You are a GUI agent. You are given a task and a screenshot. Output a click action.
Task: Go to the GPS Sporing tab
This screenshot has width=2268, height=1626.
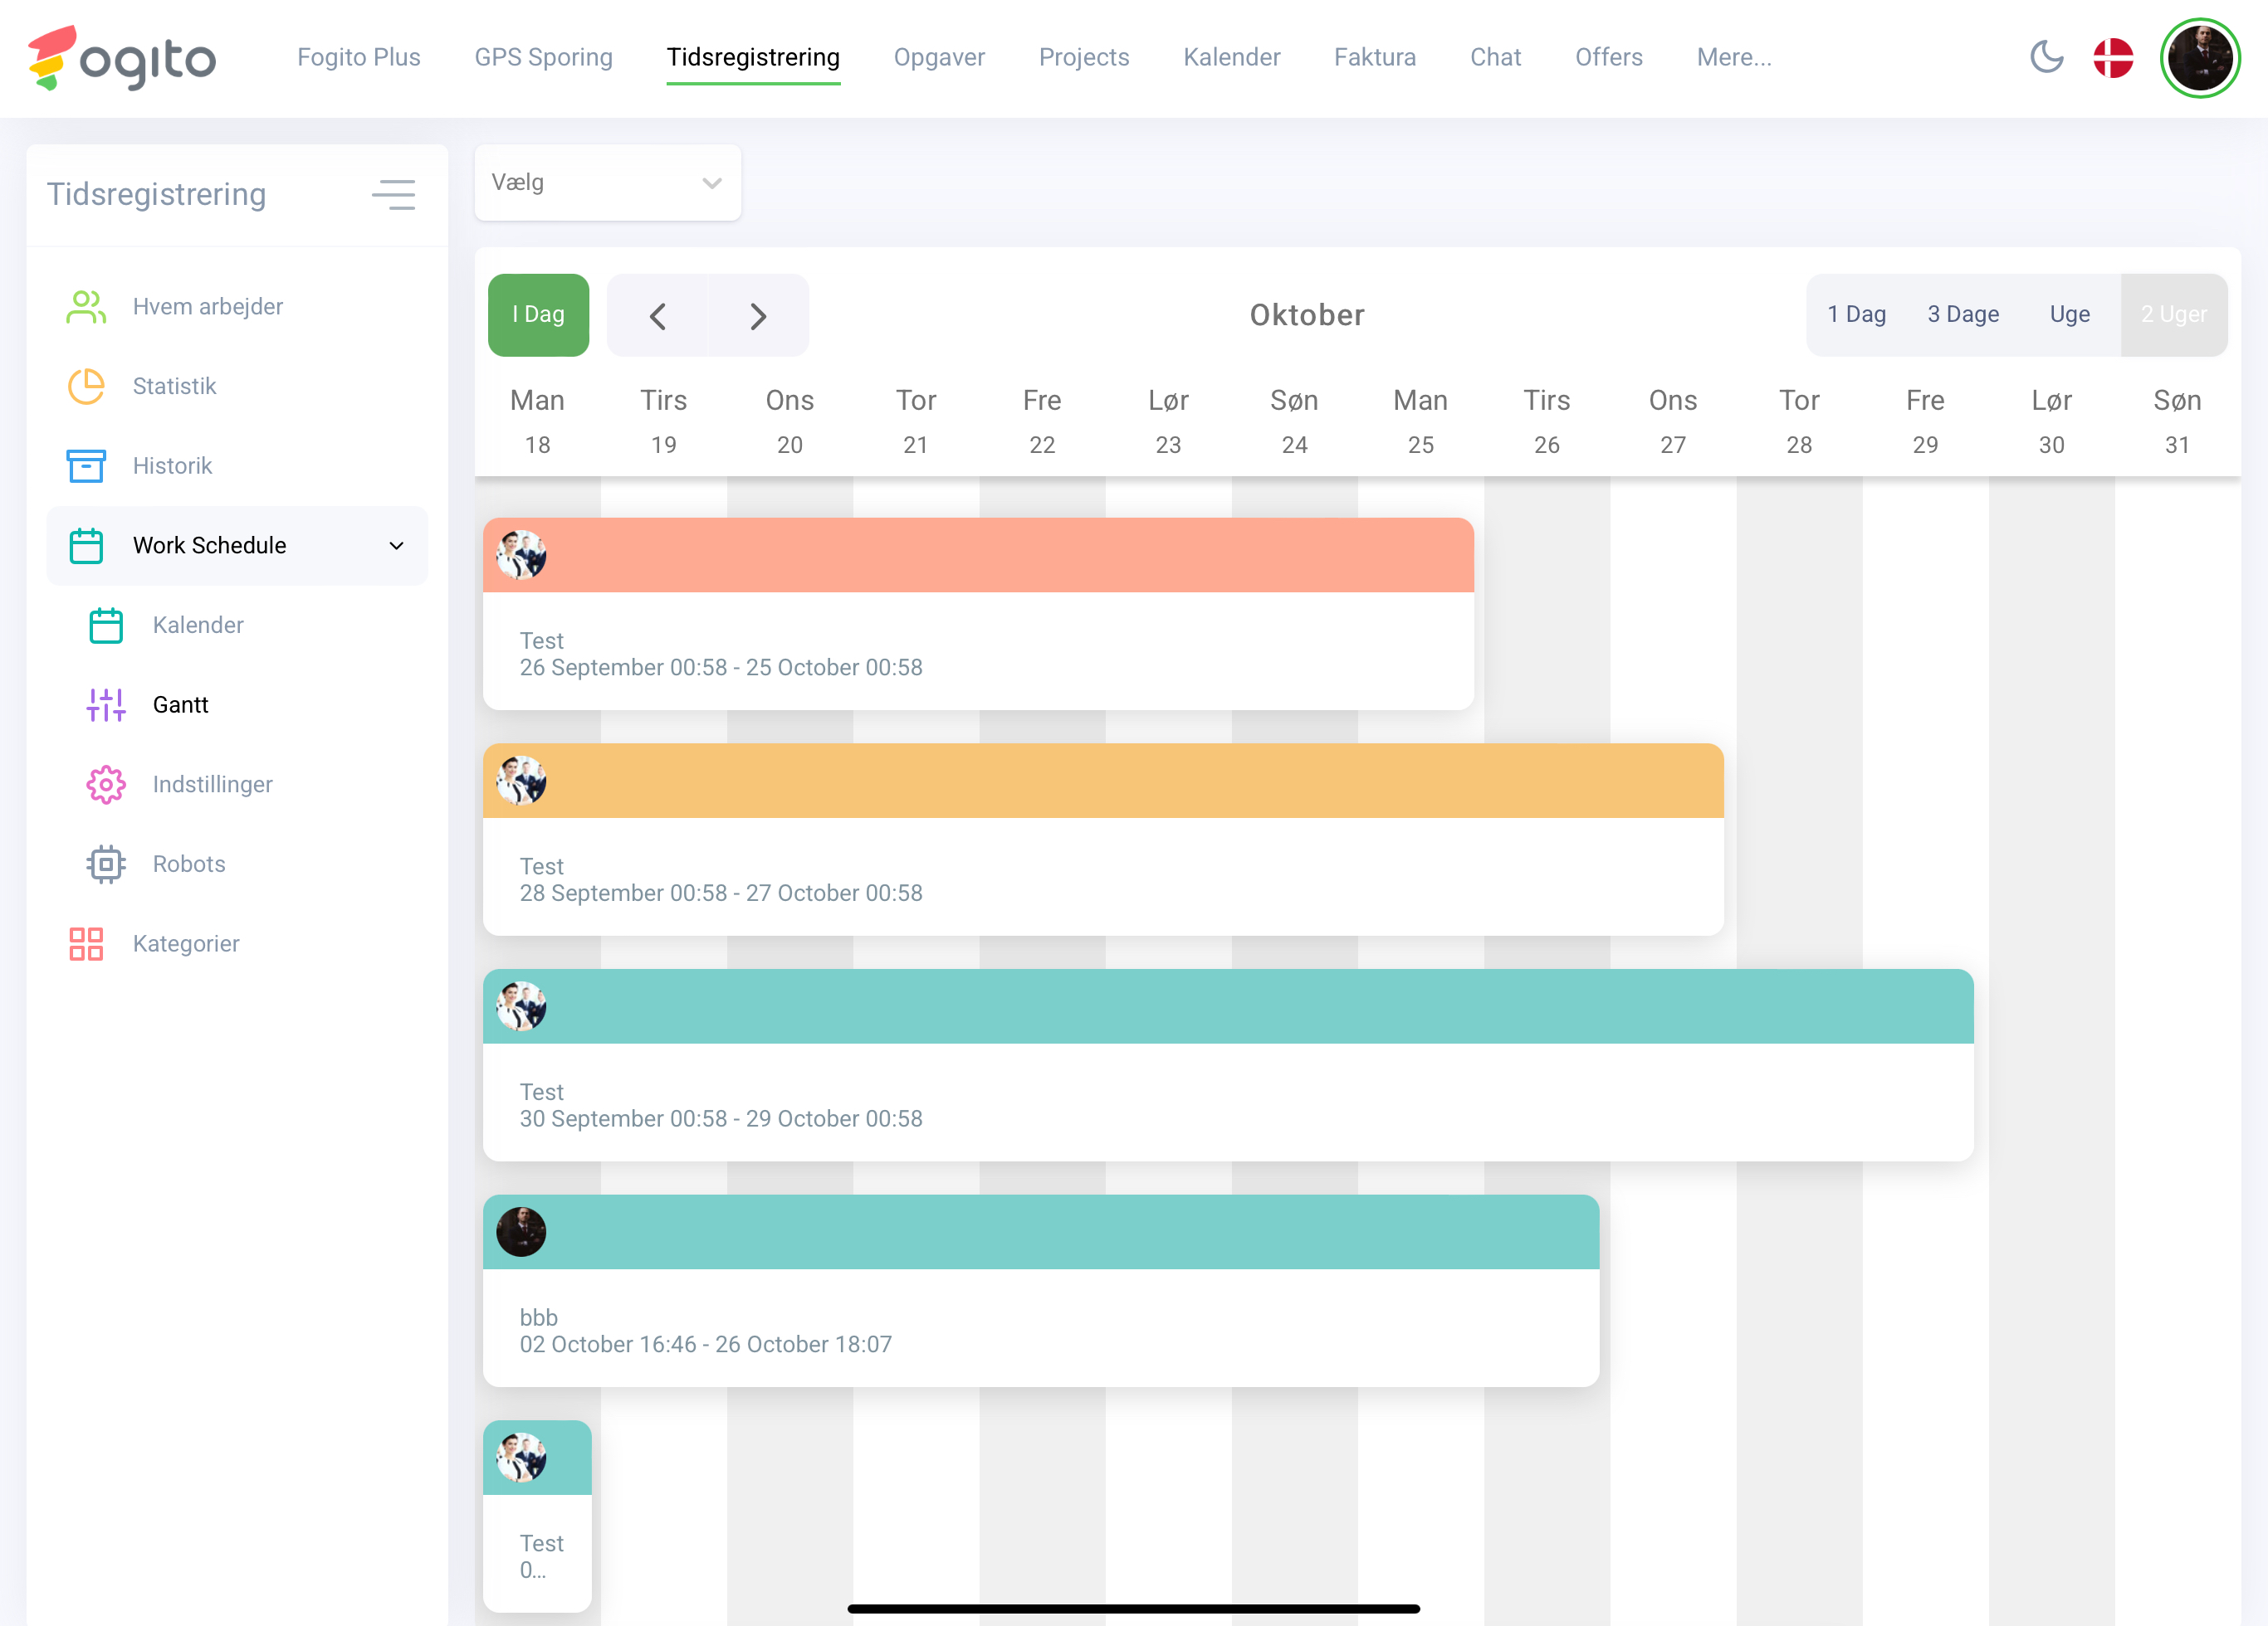click(x=543, y=57)
